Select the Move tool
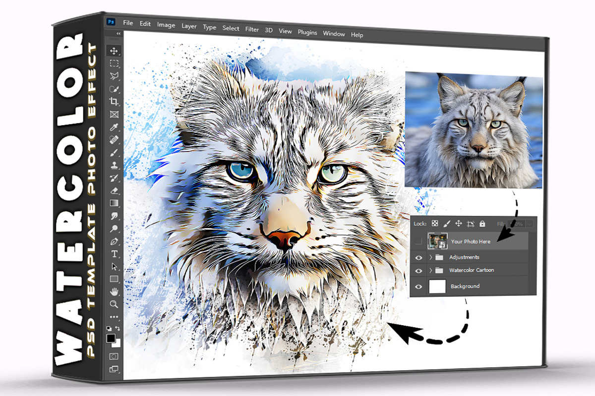This screenshot has height=396, width=595. 114,51
